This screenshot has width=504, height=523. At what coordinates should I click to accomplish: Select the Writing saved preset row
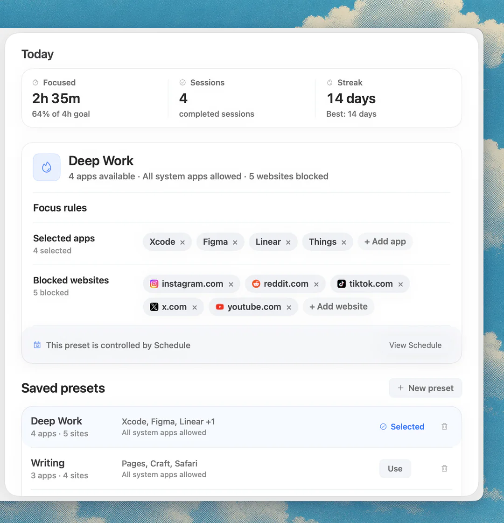pyautogui.click(x=242, y=469)
